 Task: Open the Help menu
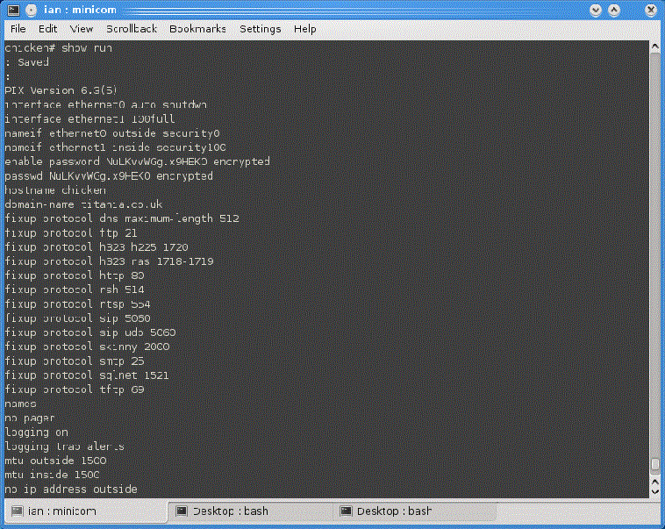tap(305, 29)
